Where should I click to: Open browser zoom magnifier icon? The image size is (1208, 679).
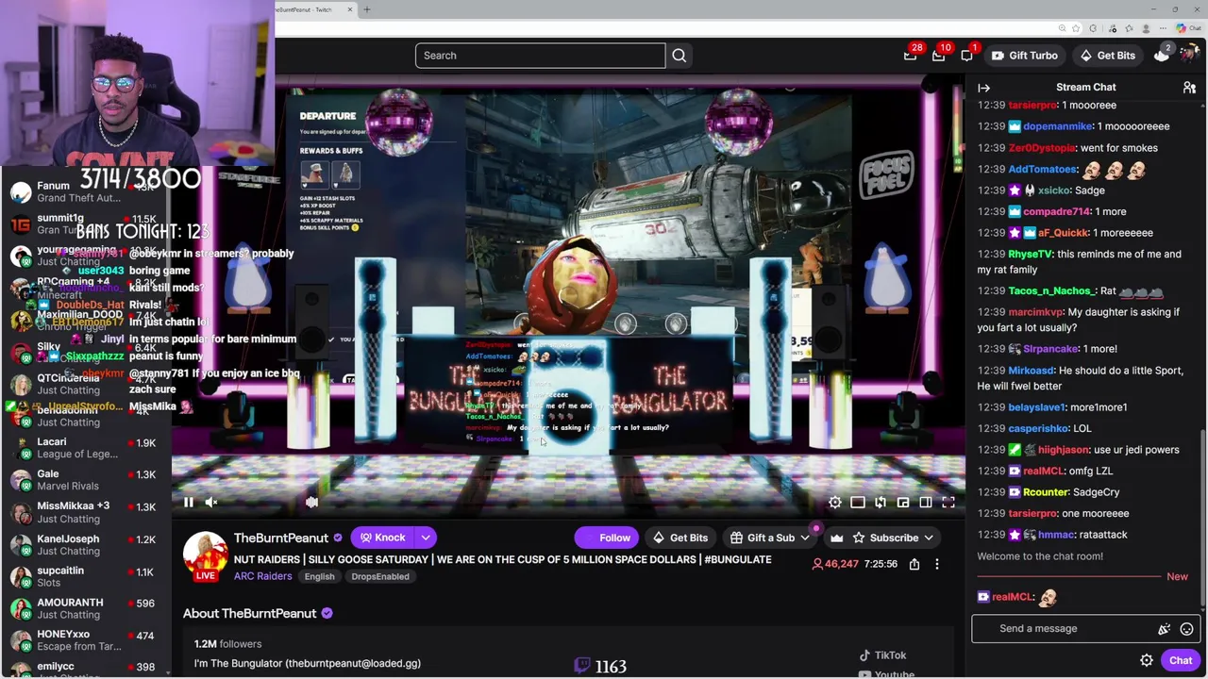tap(1063, 28)
